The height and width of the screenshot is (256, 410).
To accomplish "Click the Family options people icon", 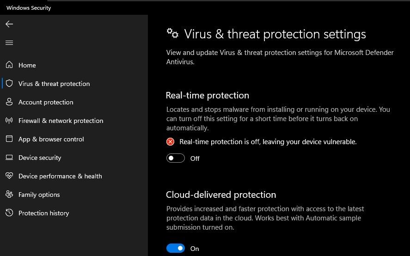I will (9, 195).
